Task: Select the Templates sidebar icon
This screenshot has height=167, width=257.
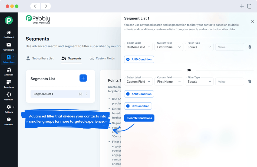Action: [x=9, y=83]
